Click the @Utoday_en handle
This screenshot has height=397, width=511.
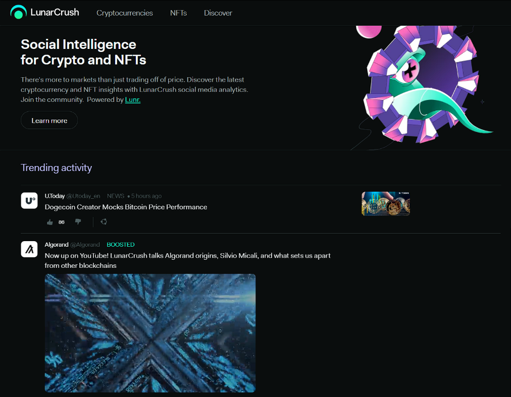point(83,196)
